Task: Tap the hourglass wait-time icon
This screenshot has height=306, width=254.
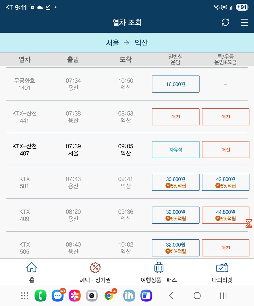Action: click(x=249, y=223)
